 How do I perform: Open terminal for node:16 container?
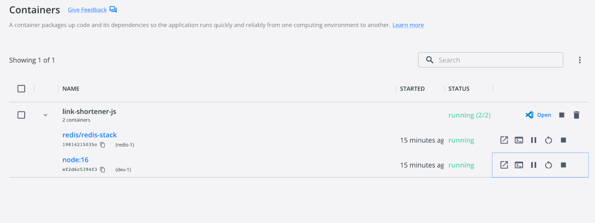(519, 165)
